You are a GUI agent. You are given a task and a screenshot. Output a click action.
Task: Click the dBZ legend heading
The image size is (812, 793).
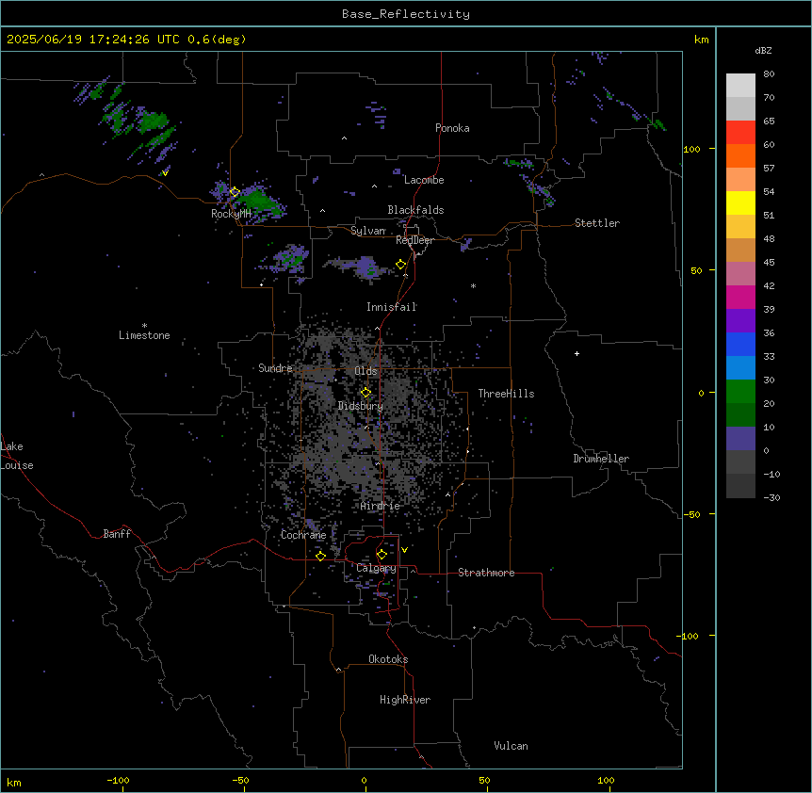point(763,51)
